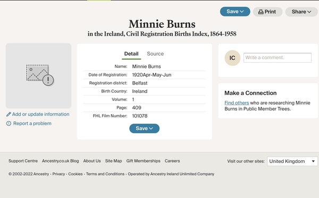Focus the Write a comment field
Screen dimensions: 319x198
(278, 58)
